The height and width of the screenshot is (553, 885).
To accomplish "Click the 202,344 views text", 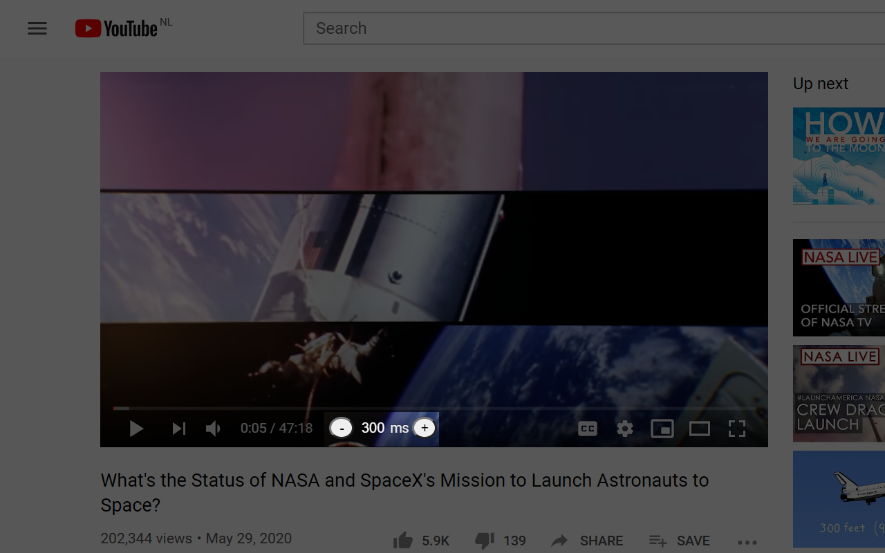I will click(147, 538).
